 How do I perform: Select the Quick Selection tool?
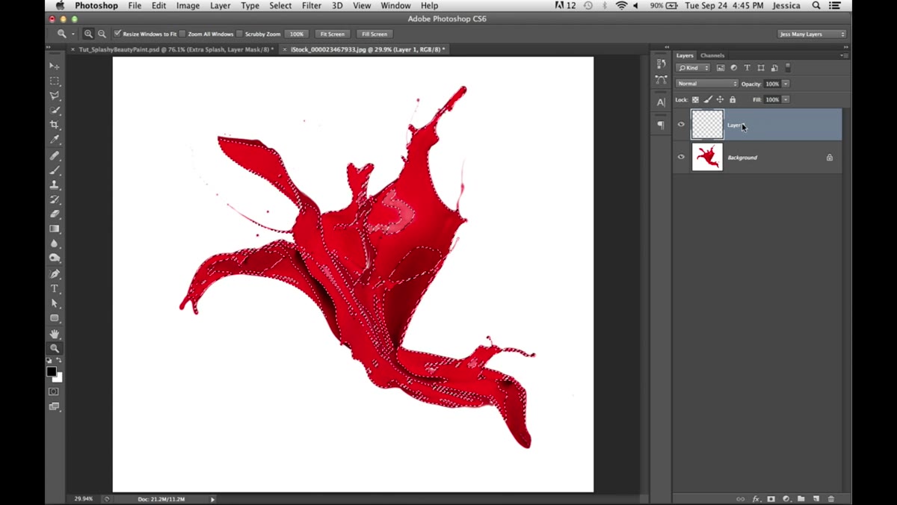click(x=55, y=111)
